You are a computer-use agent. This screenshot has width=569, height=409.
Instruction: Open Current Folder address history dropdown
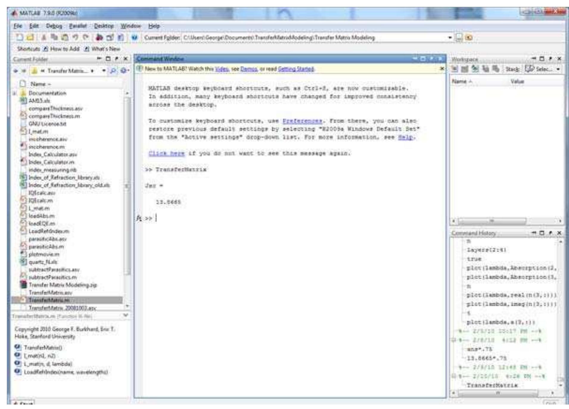tap(104, 71)
